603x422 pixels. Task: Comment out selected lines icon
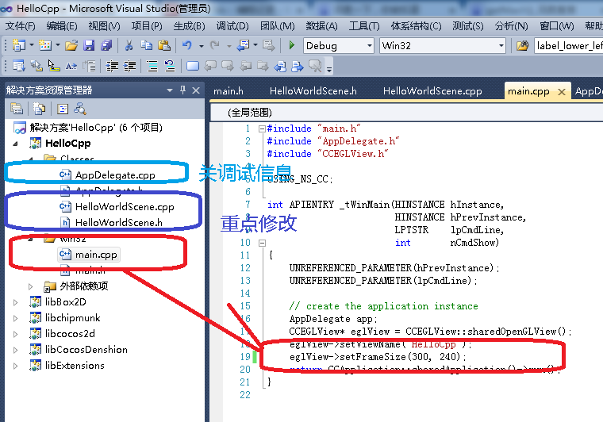click(152, 66)
